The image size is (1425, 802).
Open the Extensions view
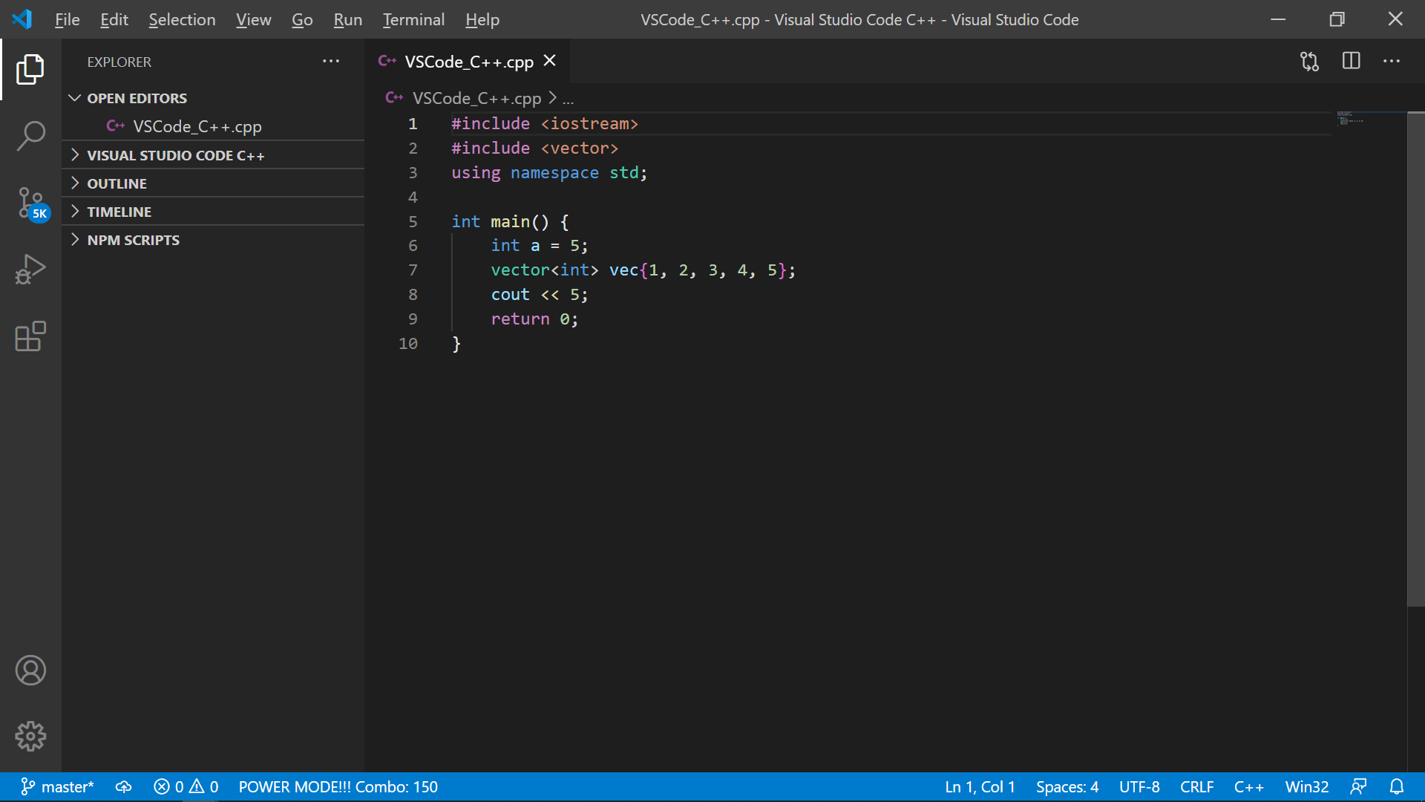tap(30, 336)
